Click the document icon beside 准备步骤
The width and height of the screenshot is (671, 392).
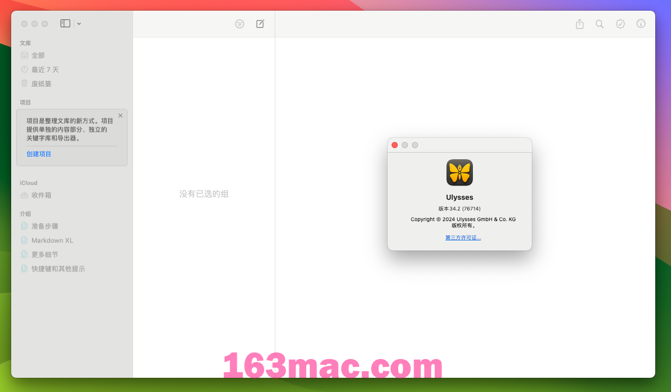coord(24,226)
